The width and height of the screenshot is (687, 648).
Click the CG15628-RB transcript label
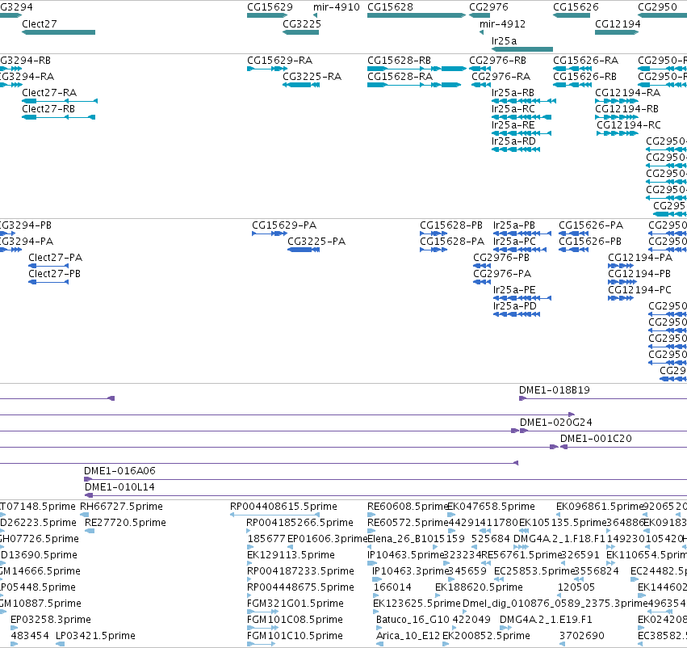[x=399, y=61]
